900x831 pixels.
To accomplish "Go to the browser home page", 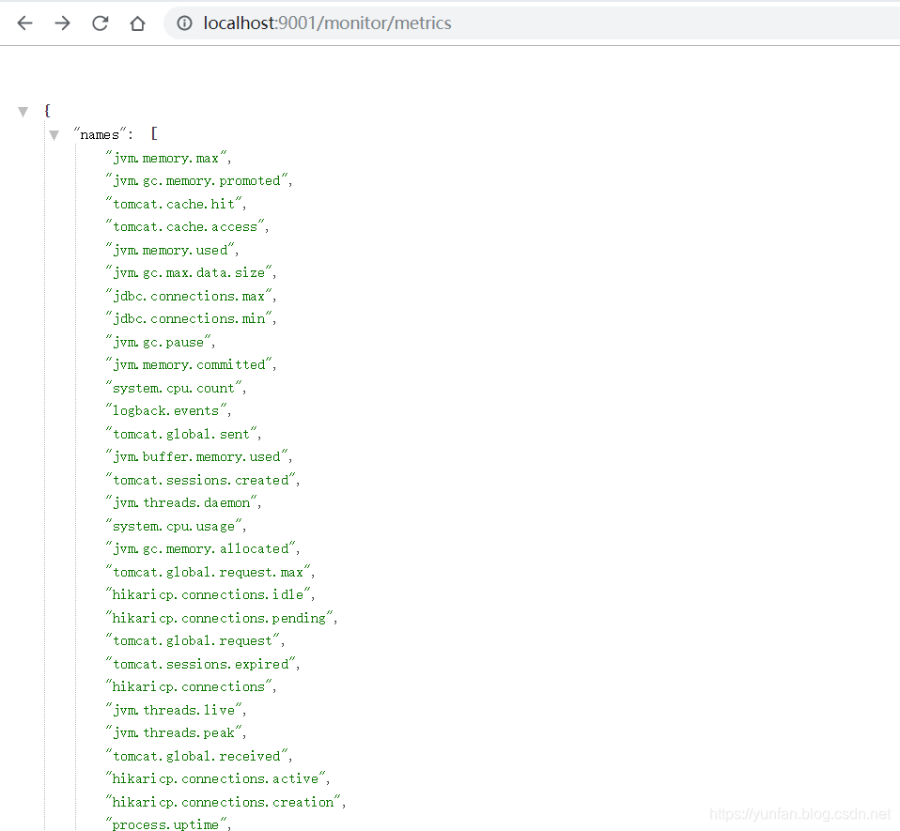I will (x=138, y=23).
